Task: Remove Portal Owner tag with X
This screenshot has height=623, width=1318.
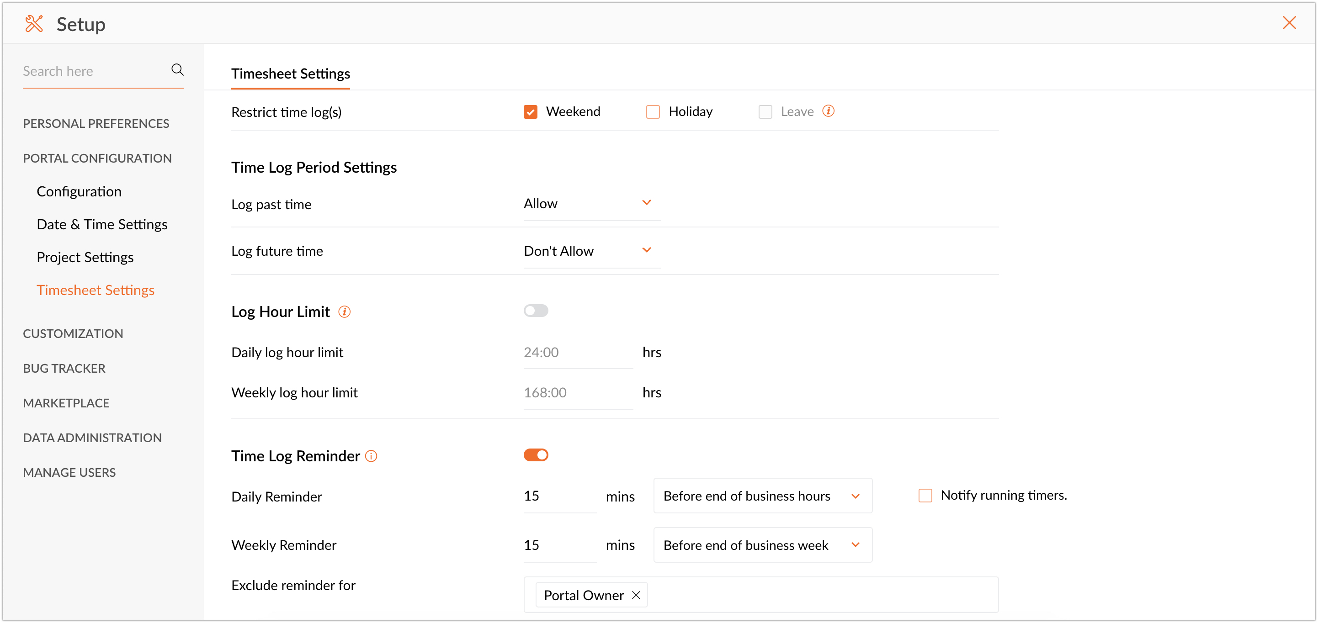Action: point(636,595)
